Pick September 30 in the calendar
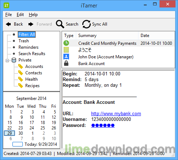This screenshot has width=178, height=160. 21,133
